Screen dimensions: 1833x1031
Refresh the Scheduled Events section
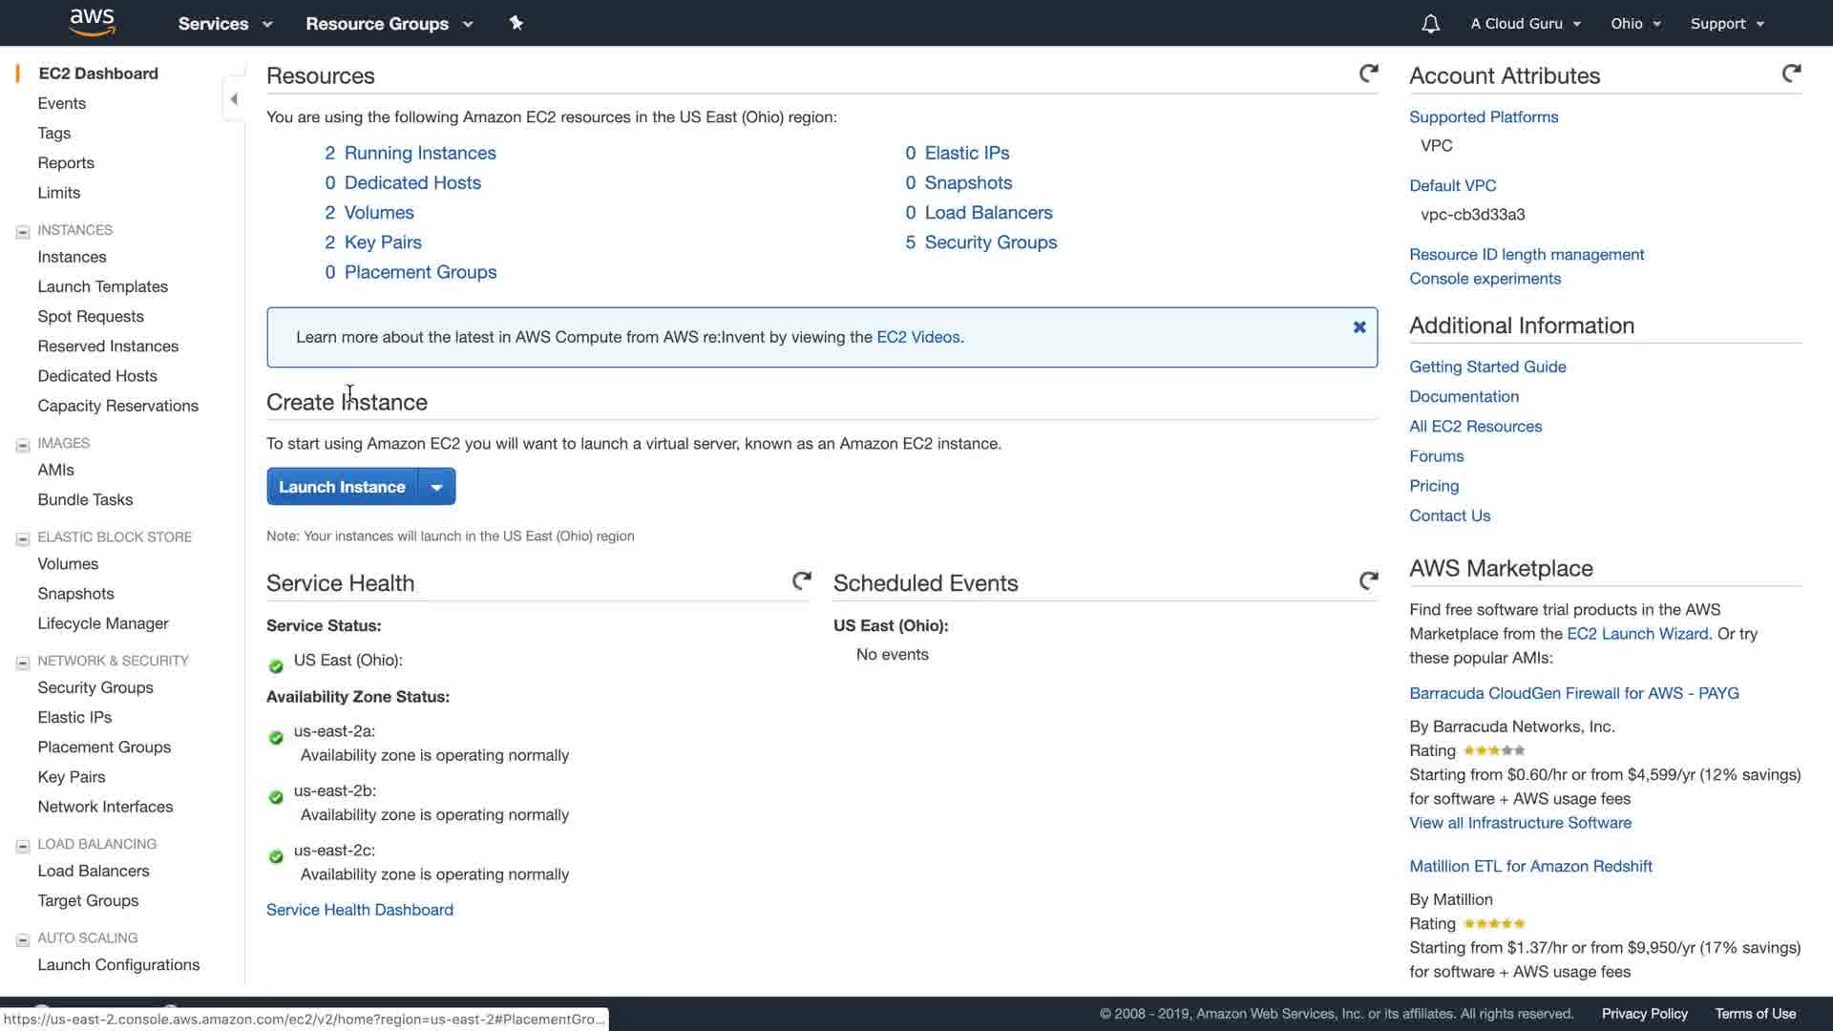click(x=1368, y=580)
